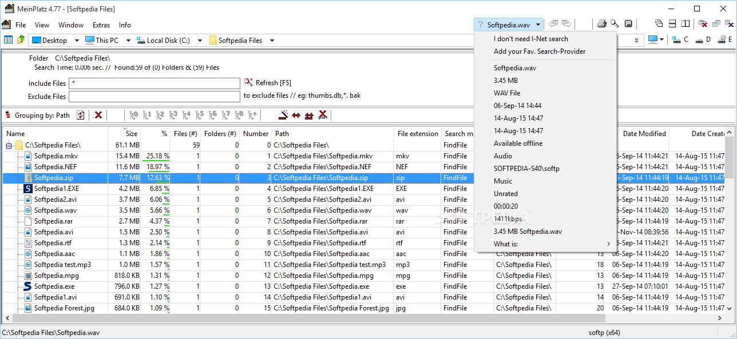Select grouping level 0 icon
737x339 pixels.
[x=134, y=115]
